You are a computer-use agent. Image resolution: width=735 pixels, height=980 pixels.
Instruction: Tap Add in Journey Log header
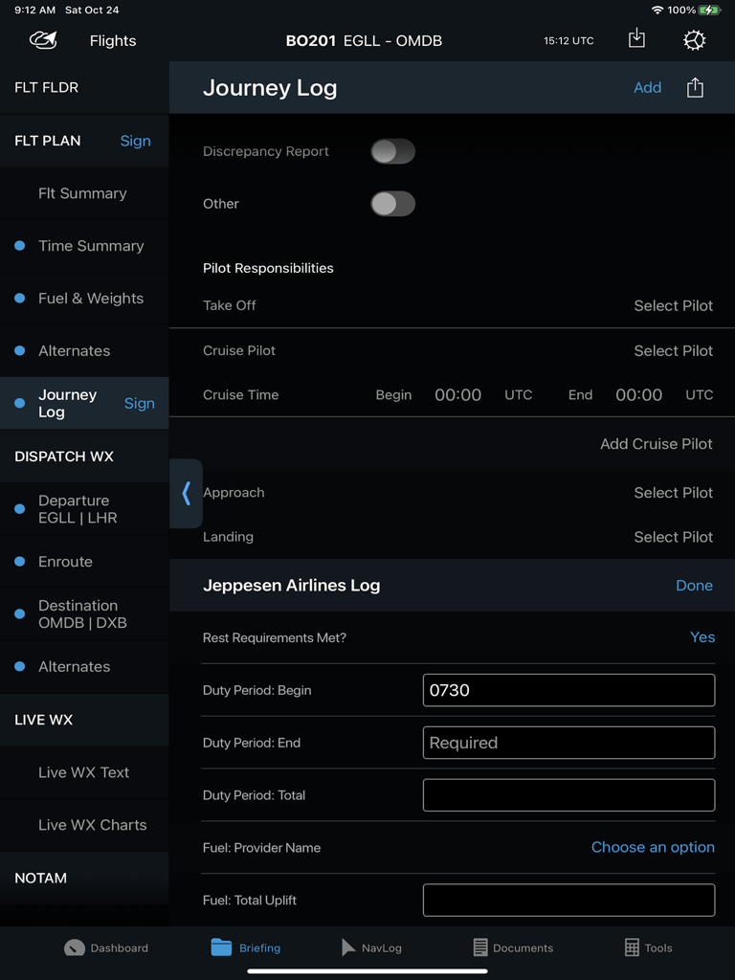(648, 87)
